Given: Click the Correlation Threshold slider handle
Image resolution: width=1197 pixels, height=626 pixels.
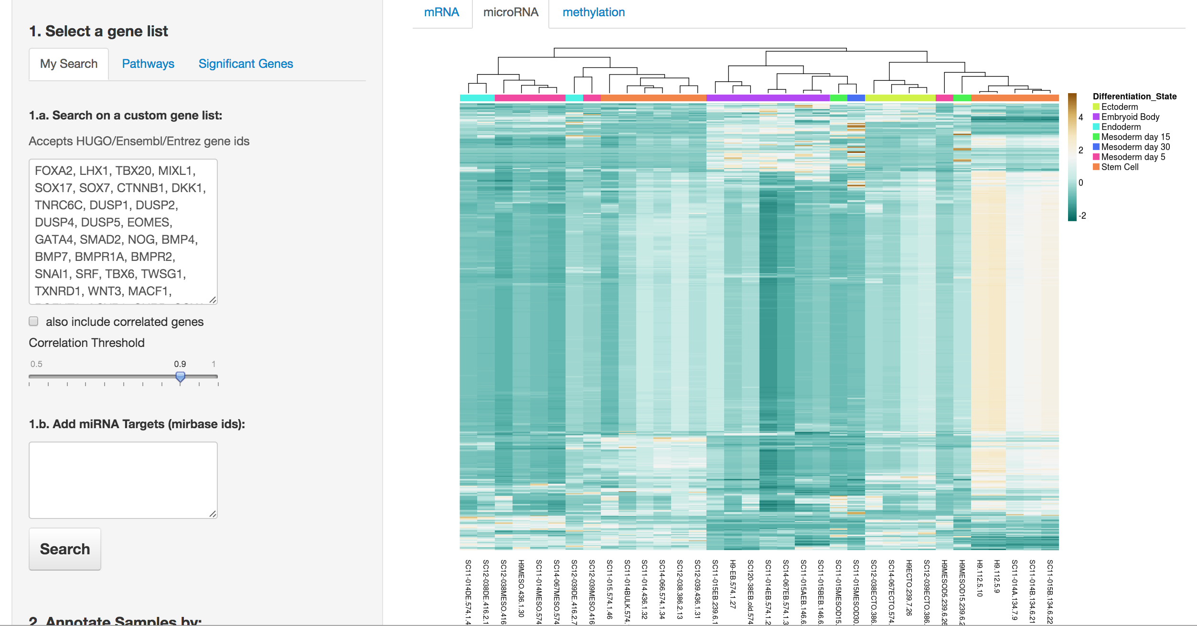Looking at the screenshot, I should 180,377.
